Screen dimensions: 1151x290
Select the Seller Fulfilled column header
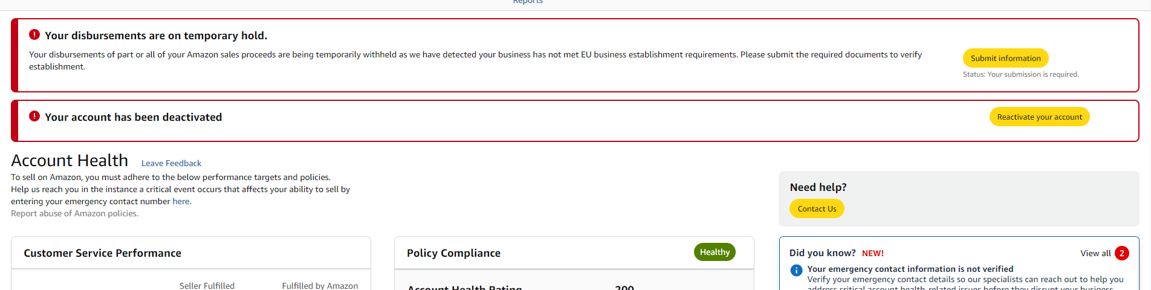coord(207,285)
